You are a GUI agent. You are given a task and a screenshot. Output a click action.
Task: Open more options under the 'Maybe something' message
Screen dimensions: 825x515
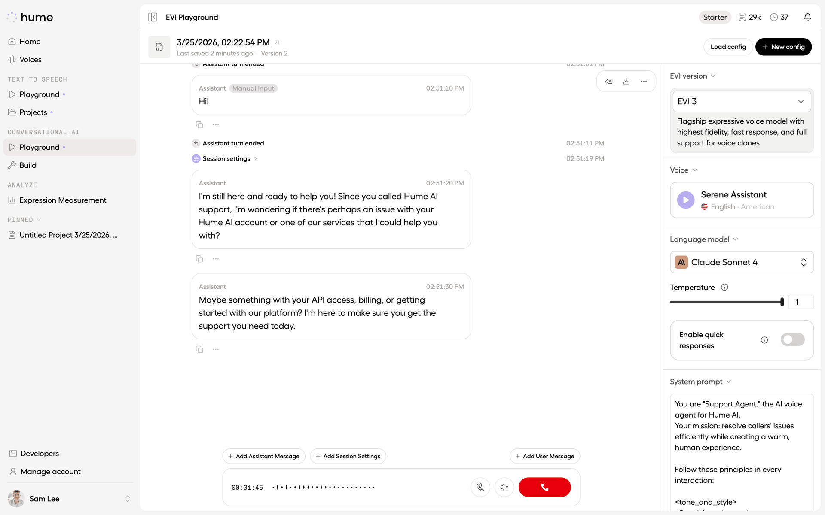[216, 349]
